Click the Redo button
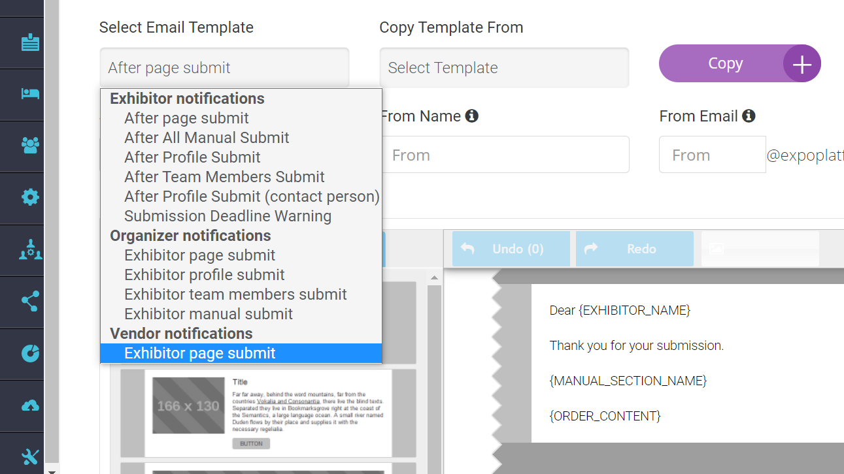The image size is (844, 474). click(634, 249)
